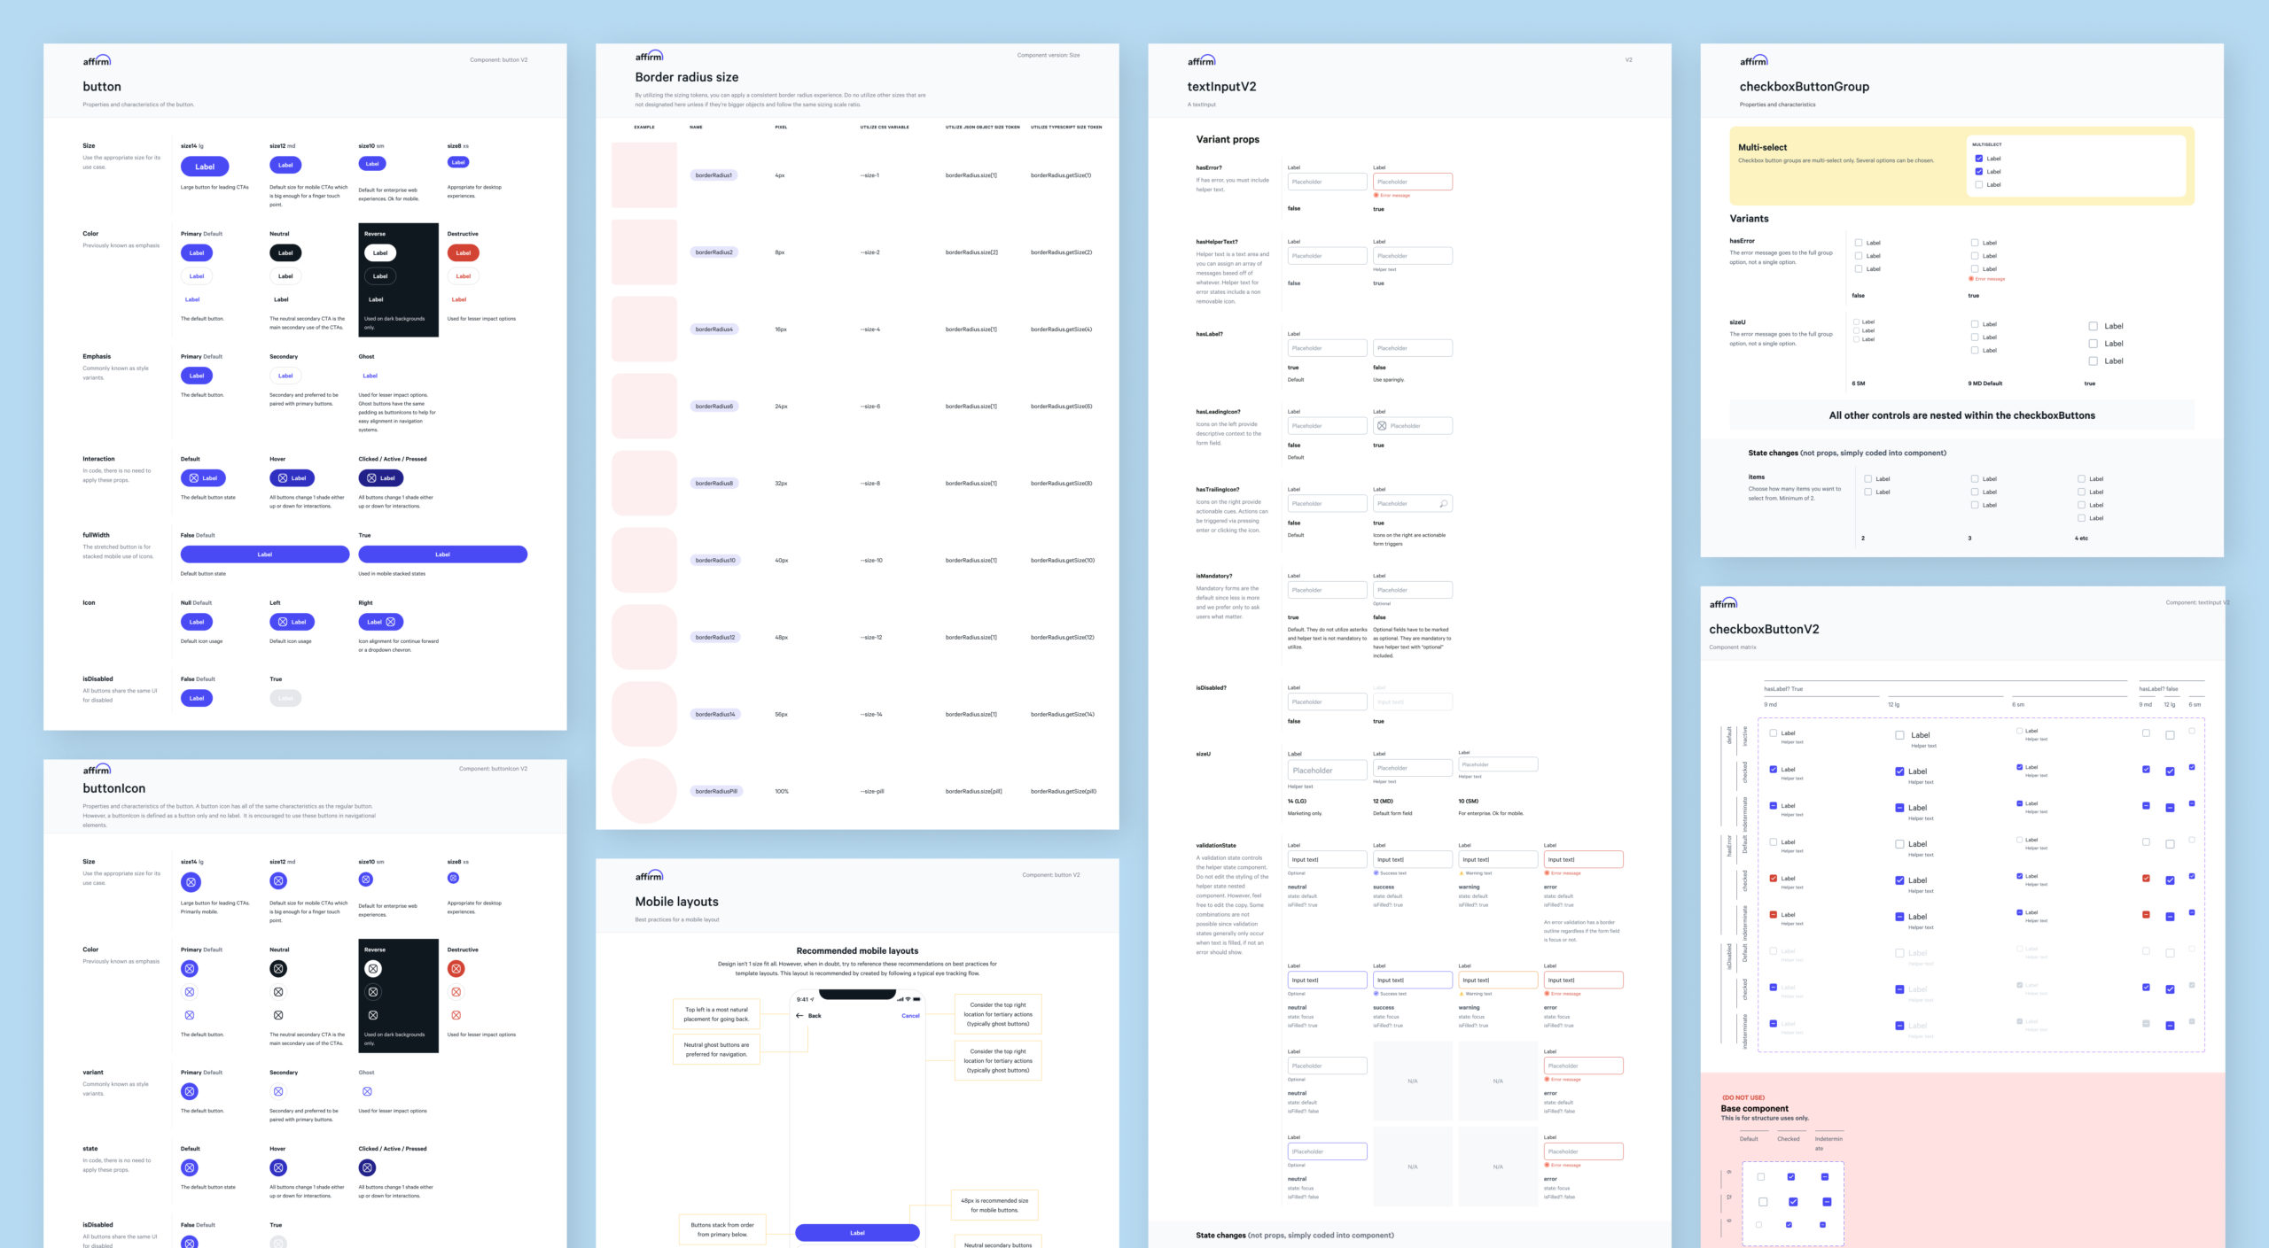
Task: Click the Clicked/Active/Pressed state buttonIcon
Action: 367,1167
